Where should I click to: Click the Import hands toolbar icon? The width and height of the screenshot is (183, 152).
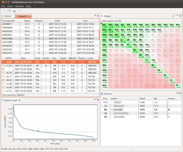14,11
